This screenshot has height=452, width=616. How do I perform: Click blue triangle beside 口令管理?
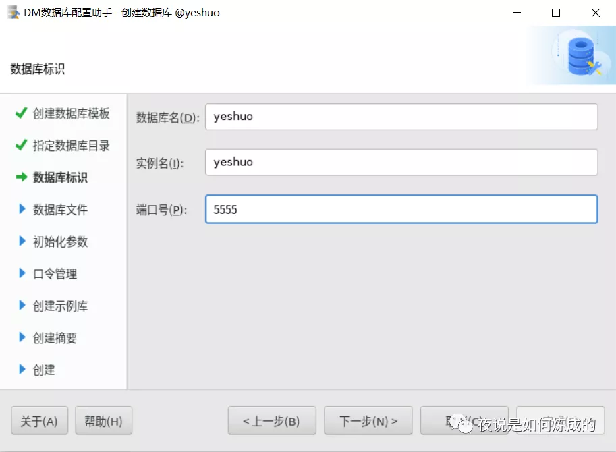22,273
